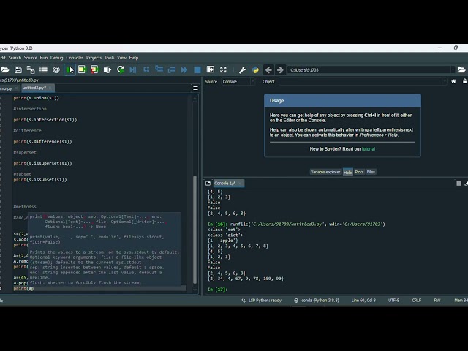Click 'Line 60, Col 8' in the status bar

click(x=363, y=301)
